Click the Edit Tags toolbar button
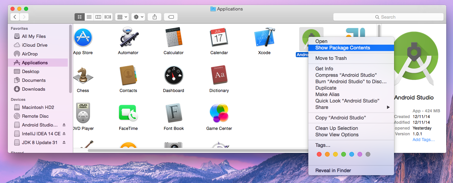Screen dimensions: 453x183 pos(171,17)
